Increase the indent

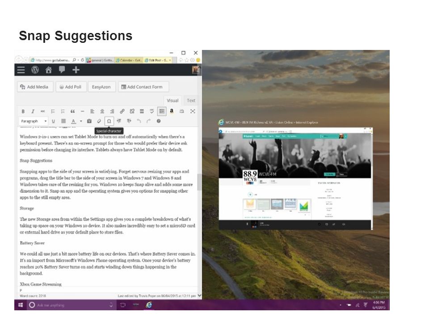[x=129, y=121]
